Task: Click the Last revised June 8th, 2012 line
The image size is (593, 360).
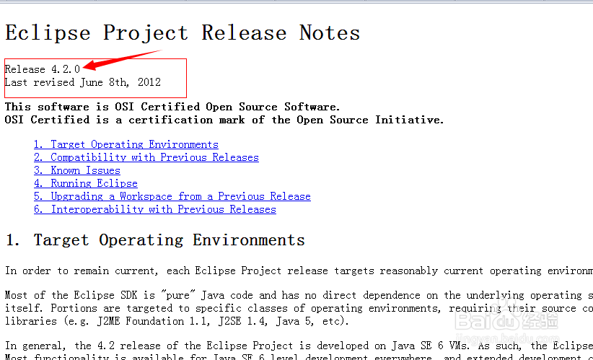Action: tap(83, 82)
